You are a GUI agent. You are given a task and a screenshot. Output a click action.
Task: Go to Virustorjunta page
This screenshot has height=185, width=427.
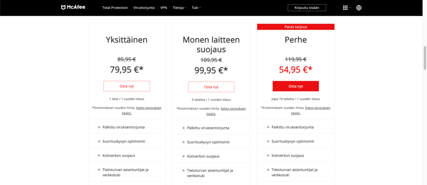144,7
